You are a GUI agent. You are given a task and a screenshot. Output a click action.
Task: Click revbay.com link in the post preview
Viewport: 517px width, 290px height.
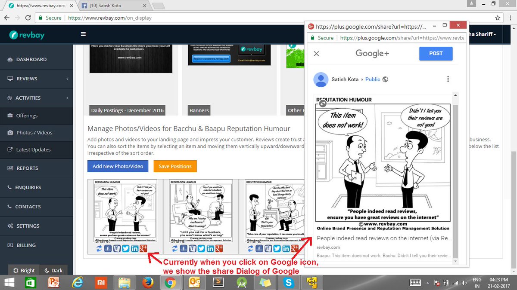pyautogui.click(x=328, y=247)
